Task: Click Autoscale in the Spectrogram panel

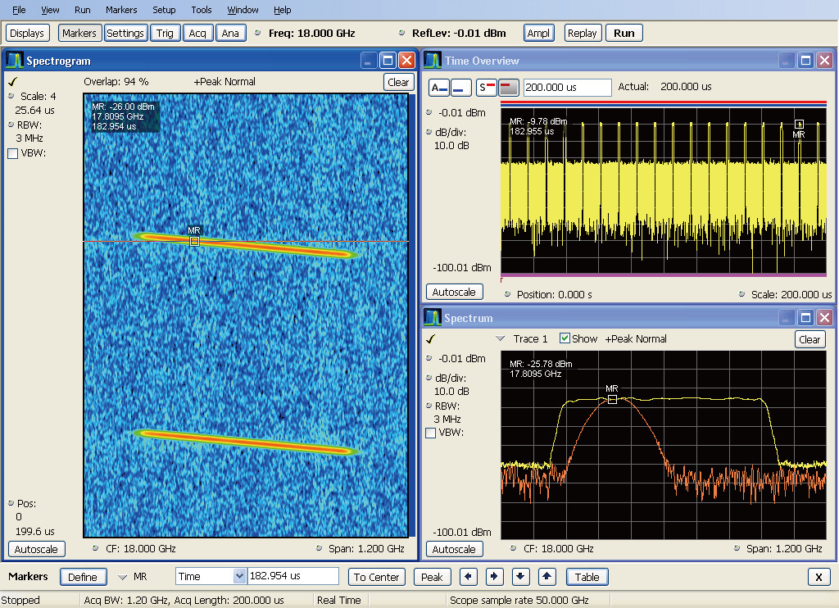Action: tap(36, 549)
